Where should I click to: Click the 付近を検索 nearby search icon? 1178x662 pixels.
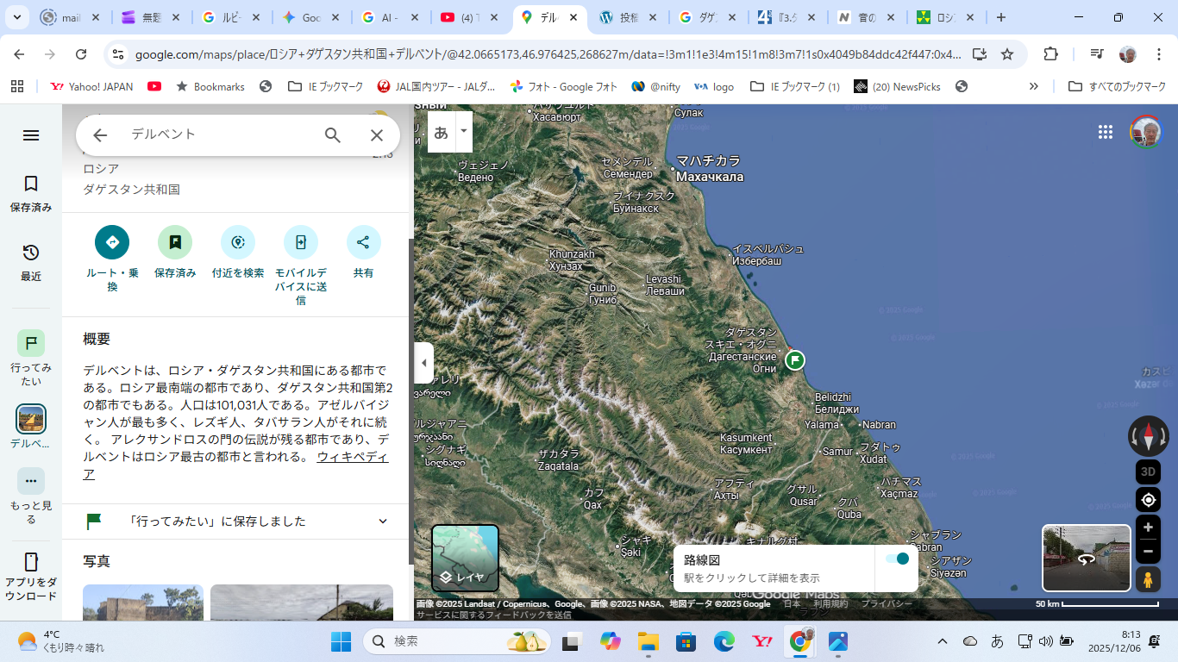[x=238, y=242]
